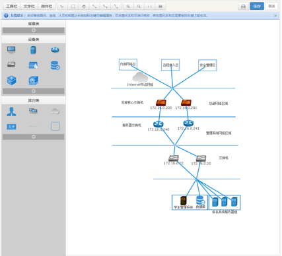This screenshot has width=282, height=256.
Task: Dismiss the blue tip notification bar
Action: (x=275, y=16)
